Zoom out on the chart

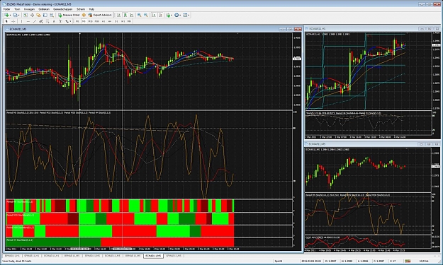(x=146, y=15)
